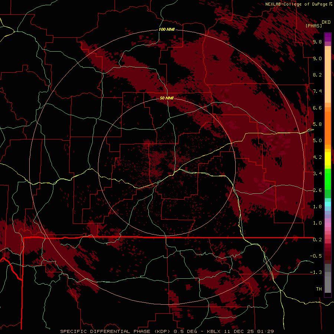Click the yellow band of the color scale
The width and height of the screenshot is (334, 334).
[x=328, y=159]
